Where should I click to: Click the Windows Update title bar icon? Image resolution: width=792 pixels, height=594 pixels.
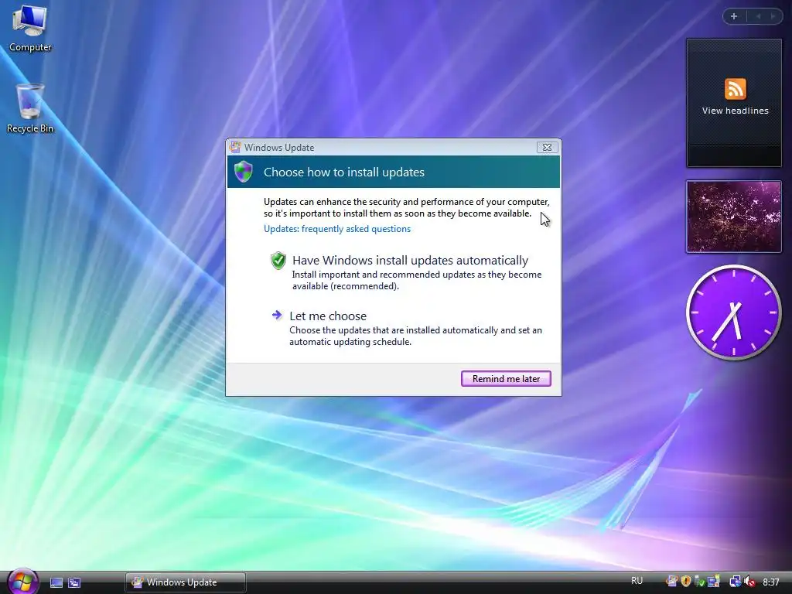click(235, 148)
